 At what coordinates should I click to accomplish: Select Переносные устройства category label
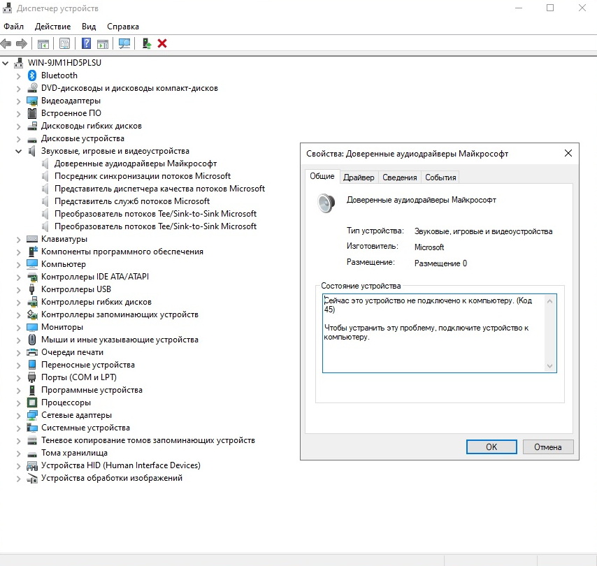coord(88,365)
